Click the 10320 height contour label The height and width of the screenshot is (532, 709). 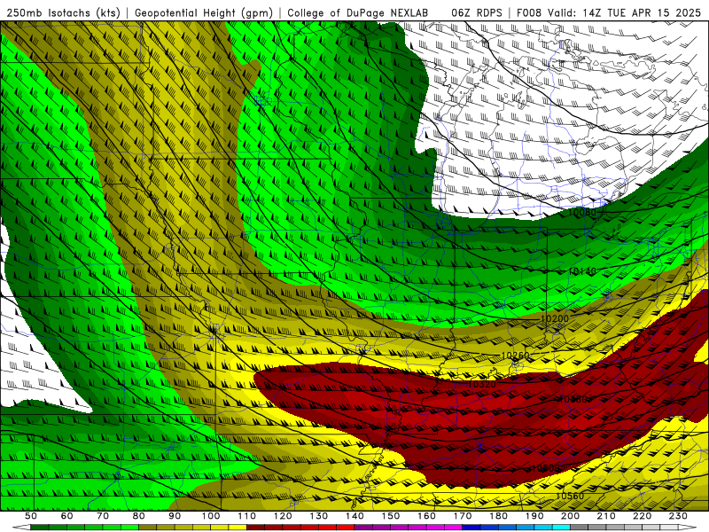[x=482, y=385]
